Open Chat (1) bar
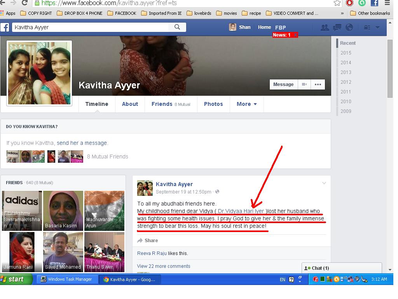The image size is (398, 299). coord(342,268)
